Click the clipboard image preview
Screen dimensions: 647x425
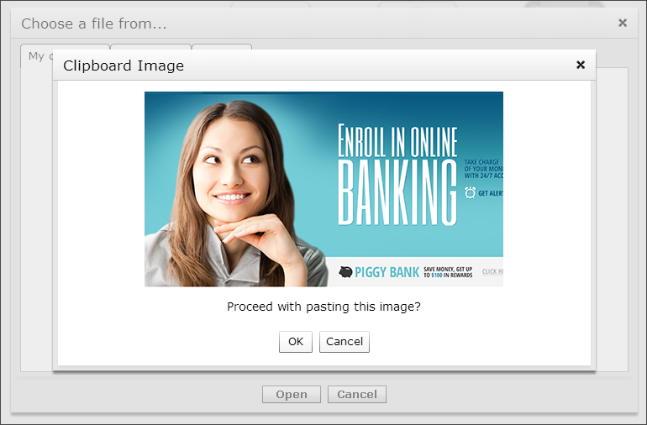[323, 189]
